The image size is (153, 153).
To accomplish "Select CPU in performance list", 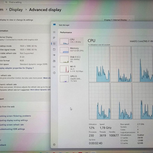I will [x=71, y=41].
